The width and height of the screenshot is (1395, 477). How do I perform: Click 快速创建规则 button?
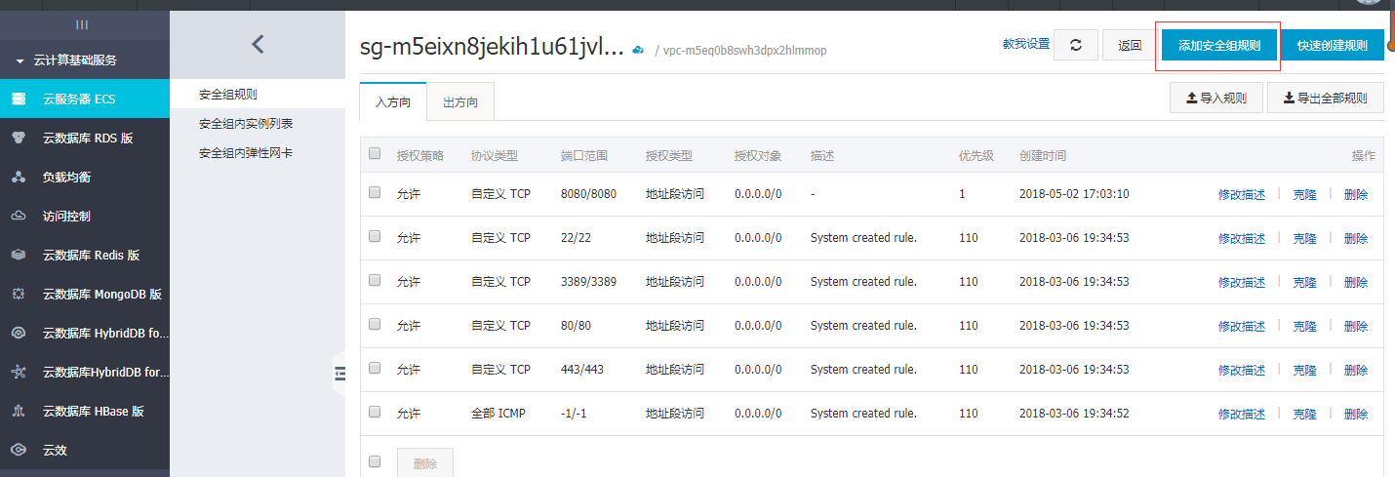click(x=1333, y=46)
